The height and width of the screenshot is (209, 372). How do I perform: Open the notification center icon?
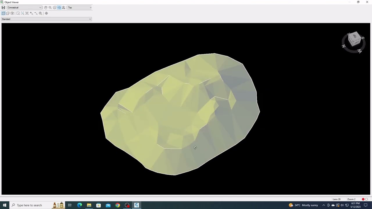(x=366, y=205)
